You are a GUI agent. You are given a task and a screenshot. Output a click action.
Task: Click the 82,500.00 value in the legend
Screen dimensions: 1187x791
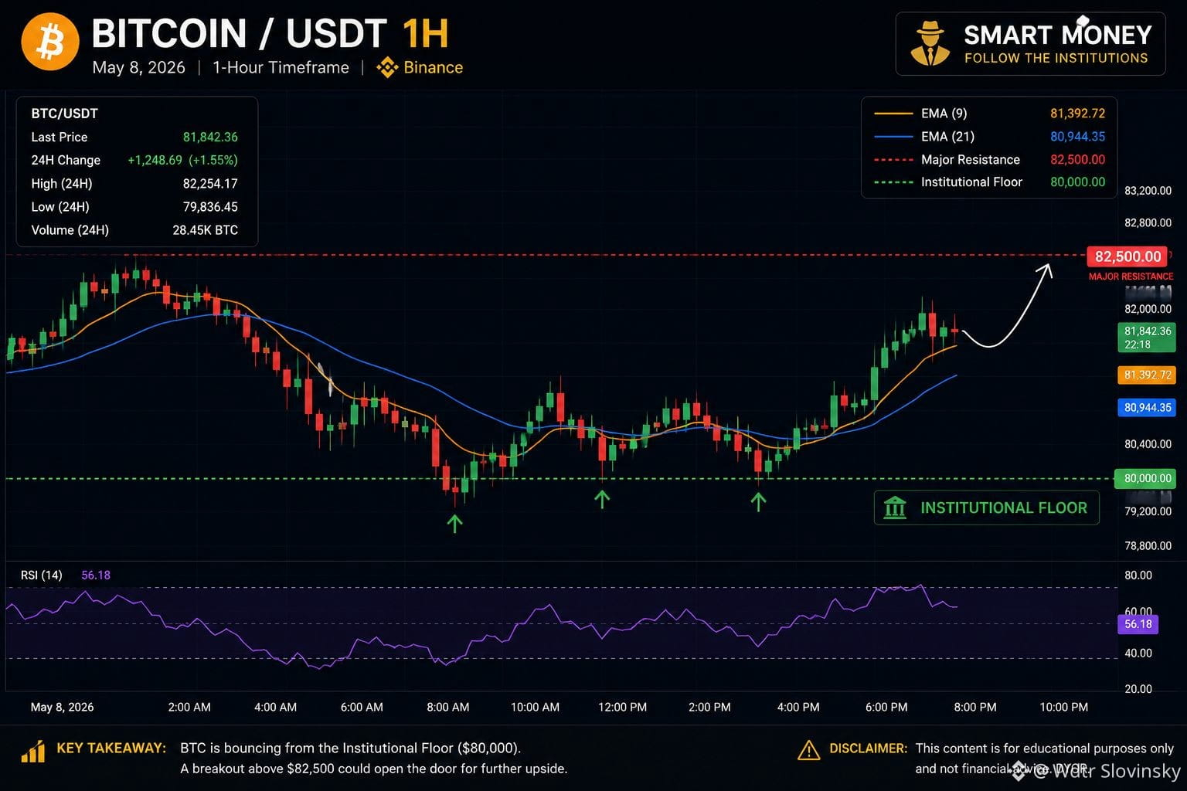[x=1077, y=160]
